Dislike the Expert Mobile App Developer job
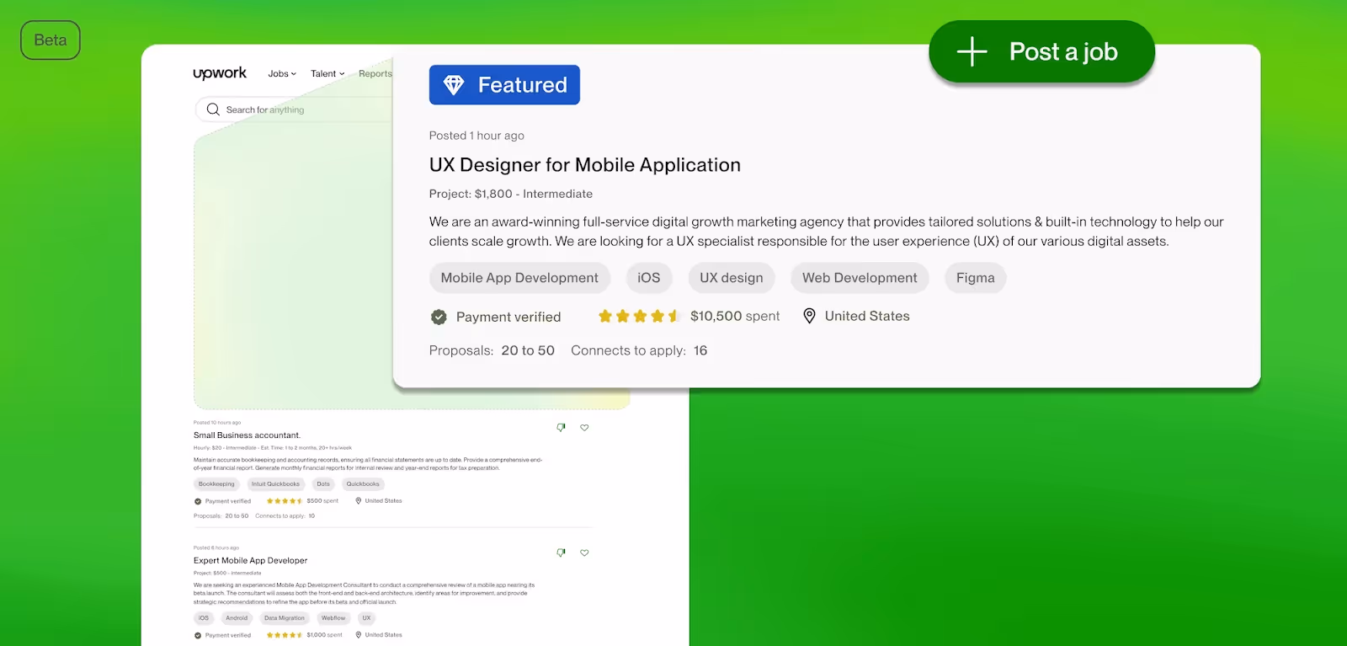Screen dimensions: 1347x646 tap(561, 553)
